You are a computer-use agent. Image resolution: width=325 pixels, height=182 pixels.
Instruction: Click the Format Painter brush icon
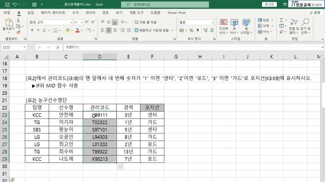pos(18,32)
